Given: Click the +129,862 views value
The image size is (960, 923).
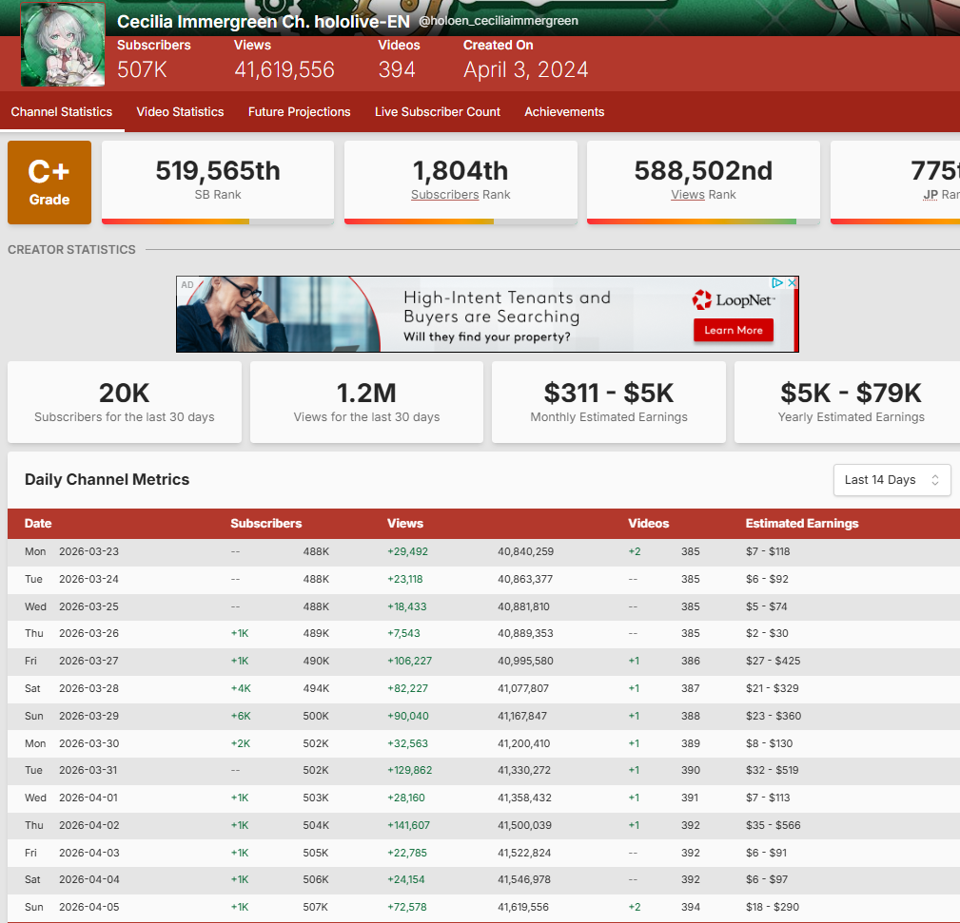Looking at the screenshot, I should coord(409,771).
